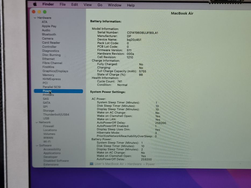
Task: Select Developer under Software
Action: 50,157
